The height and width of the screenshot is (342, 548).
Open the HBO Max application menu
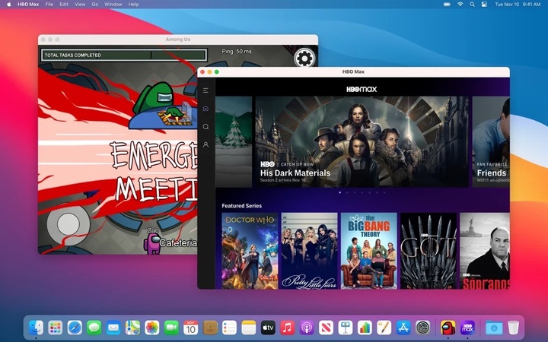coord(28,5)
